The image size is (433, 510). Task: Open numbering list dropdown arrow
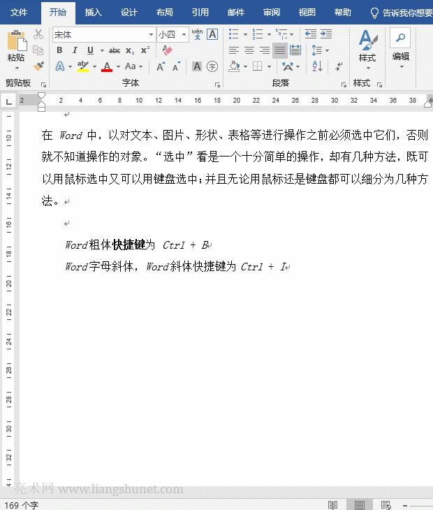(269, 34)
